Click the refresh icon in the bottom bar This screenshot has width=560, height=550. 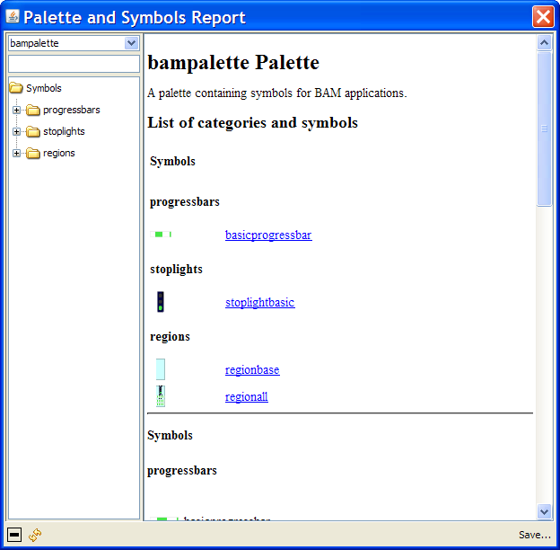35,535
